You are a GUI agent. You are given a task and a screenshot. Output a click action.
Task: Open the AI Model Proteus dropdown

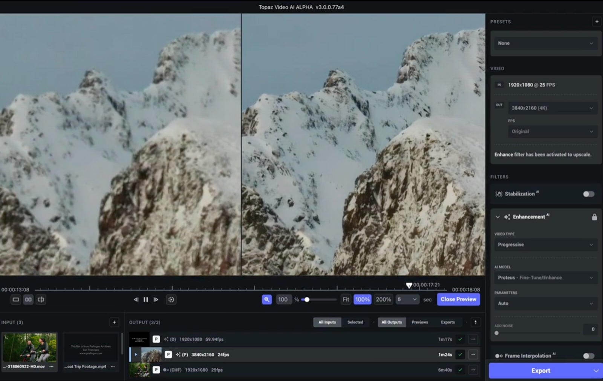[546, 278]
